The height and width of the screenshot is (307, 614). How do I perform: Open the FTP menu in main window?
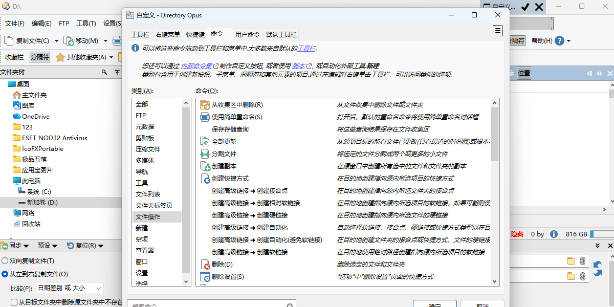point(64,24)
